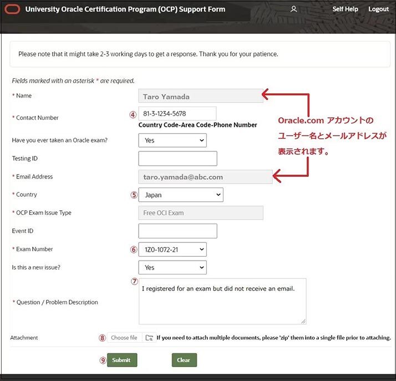Open the 'Have you ever taken an Oracle exam?' dropdown

(x=172, y=140)
